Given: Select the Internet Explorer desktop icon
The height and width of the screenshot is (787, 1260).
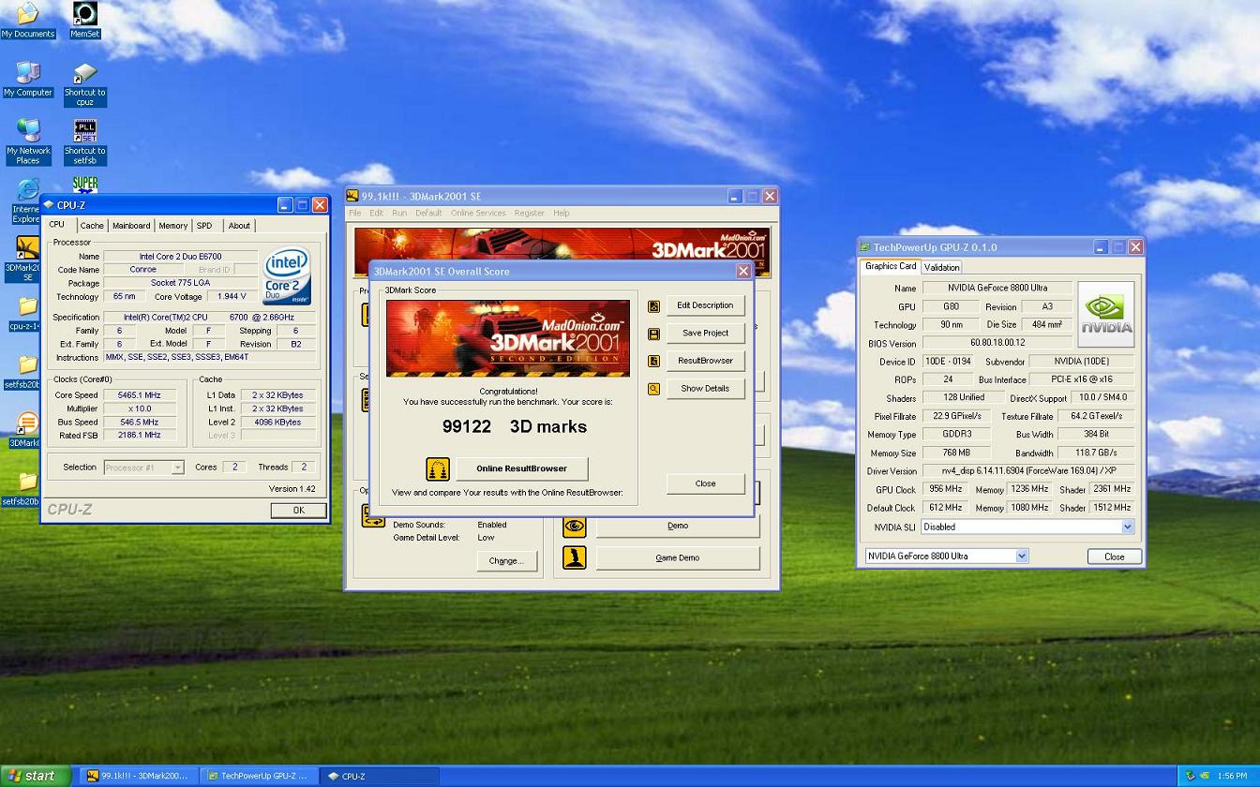Looking at the screenshot, I should click(x=26, y=200).
